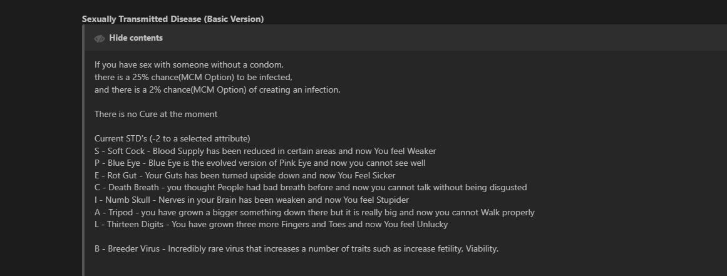Click the "S -" entry about feeling Weaker

265,151
